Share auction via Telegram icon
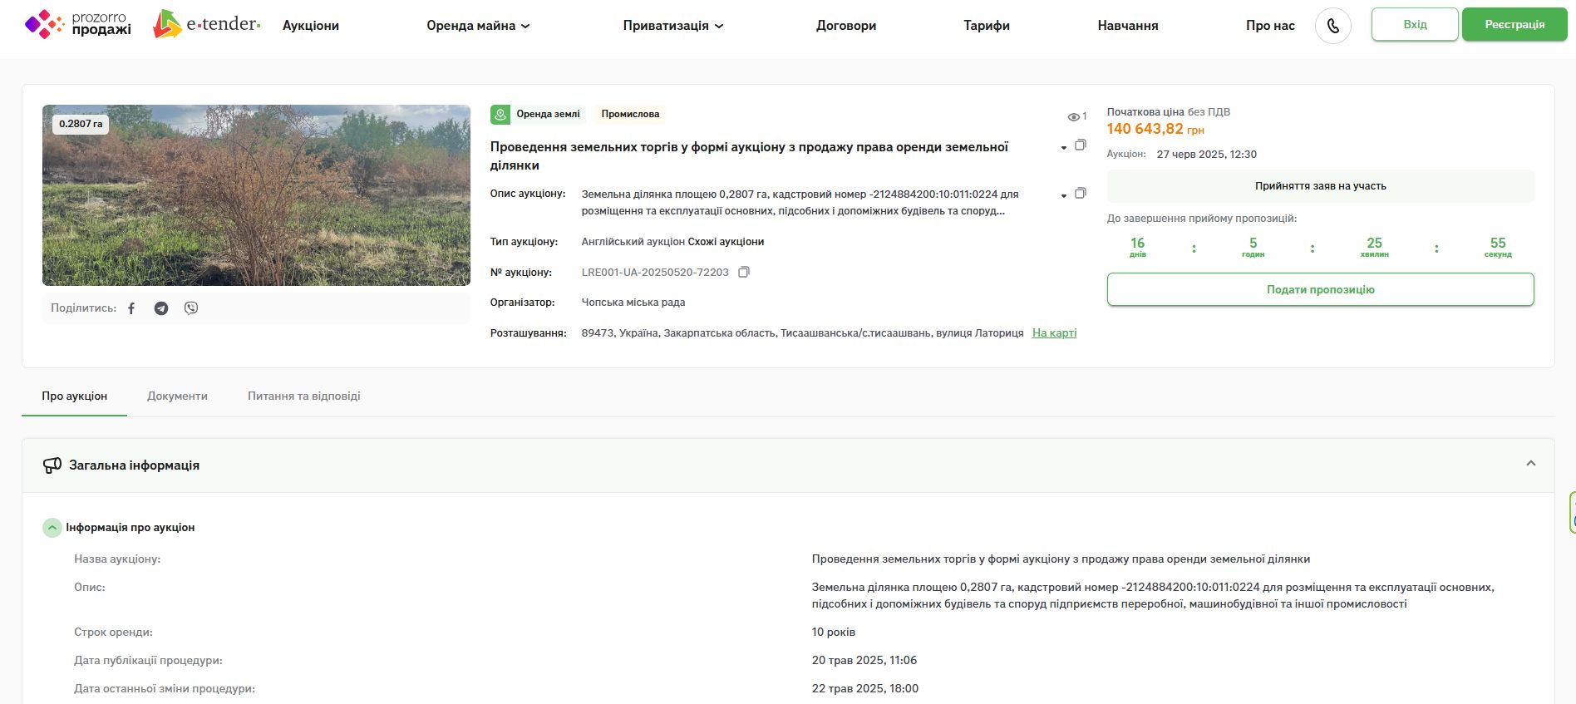The image size is (1576, 704). coord(161,308)
